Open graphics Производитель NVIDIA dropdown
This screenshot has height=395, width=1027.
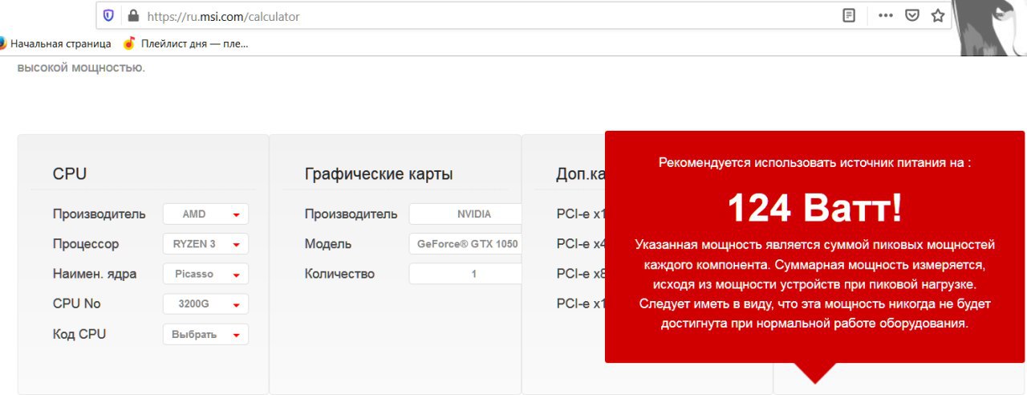[465, 214]
